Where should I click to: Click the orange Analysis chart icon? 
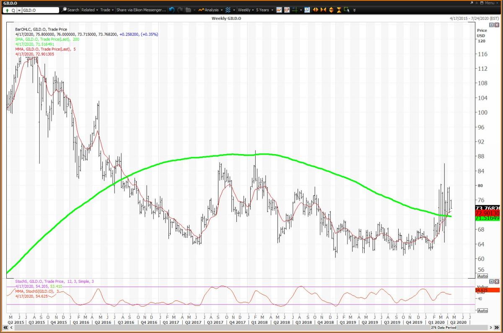(x=202, y=10)
